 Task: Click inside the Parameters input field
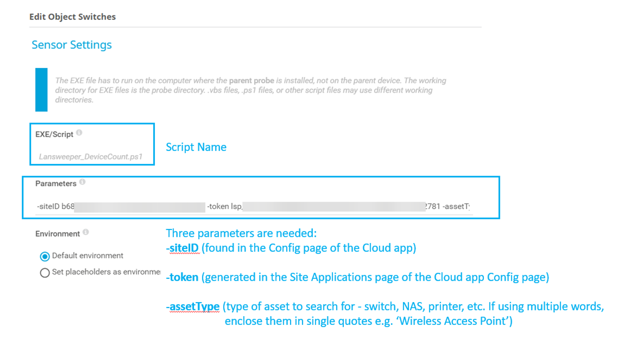[253, 206]
